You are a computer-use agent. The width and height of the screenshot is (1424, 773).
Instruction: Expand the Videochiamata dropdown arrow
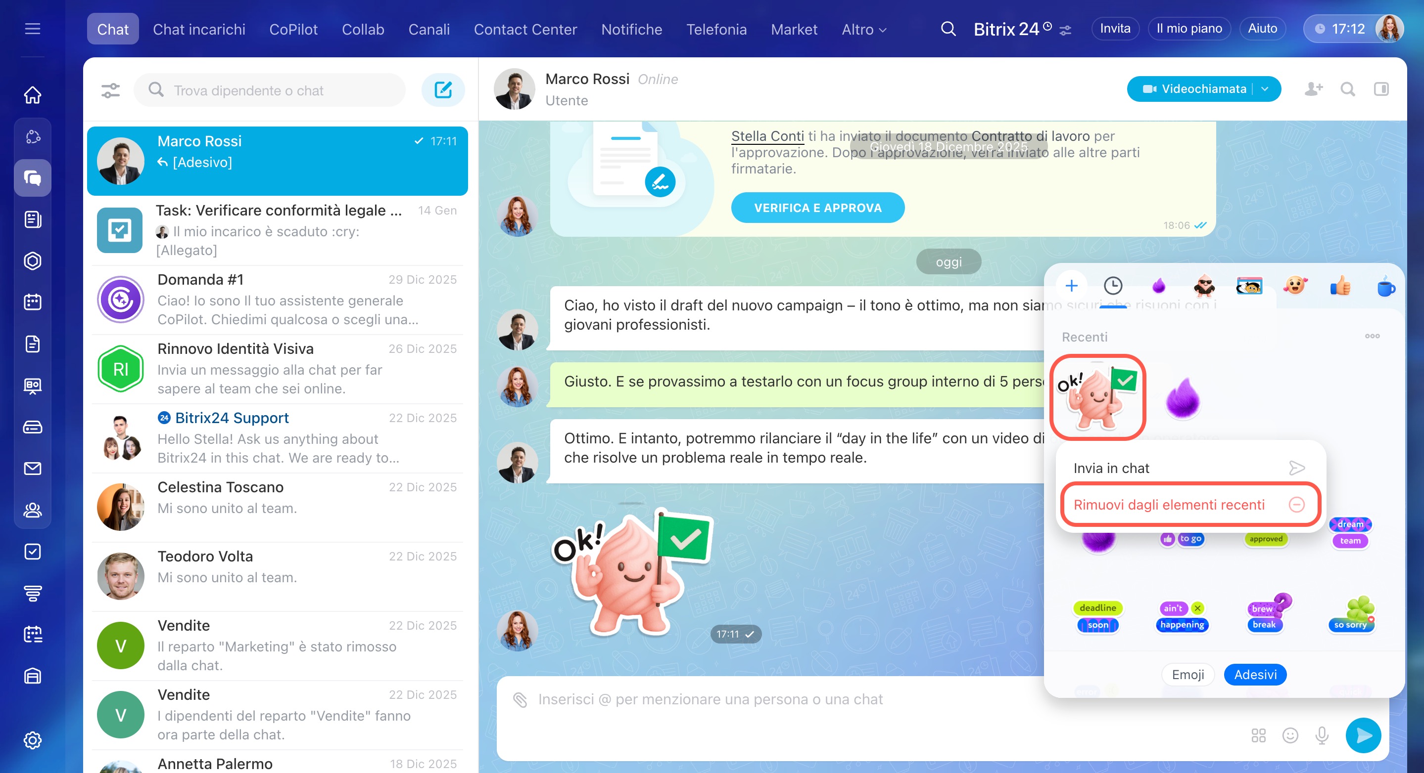coord(1265,89)
